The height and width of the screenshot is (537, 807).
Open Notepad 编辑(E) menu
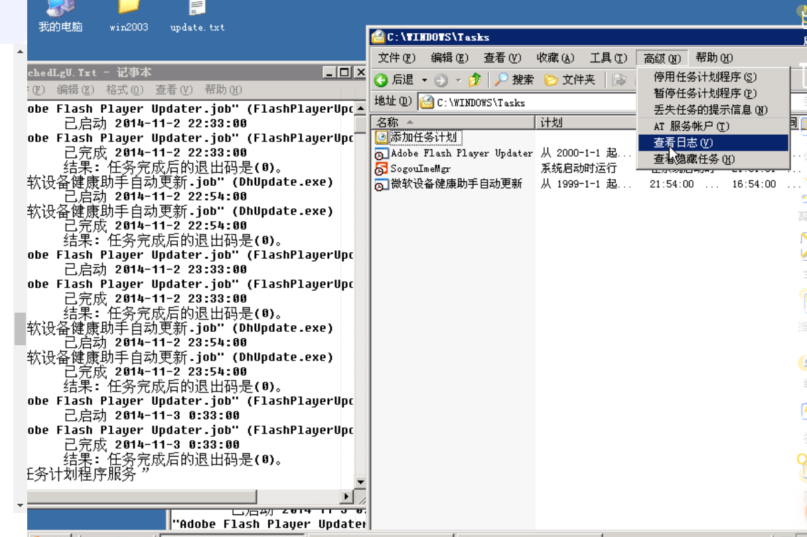[x=75, y=90]
